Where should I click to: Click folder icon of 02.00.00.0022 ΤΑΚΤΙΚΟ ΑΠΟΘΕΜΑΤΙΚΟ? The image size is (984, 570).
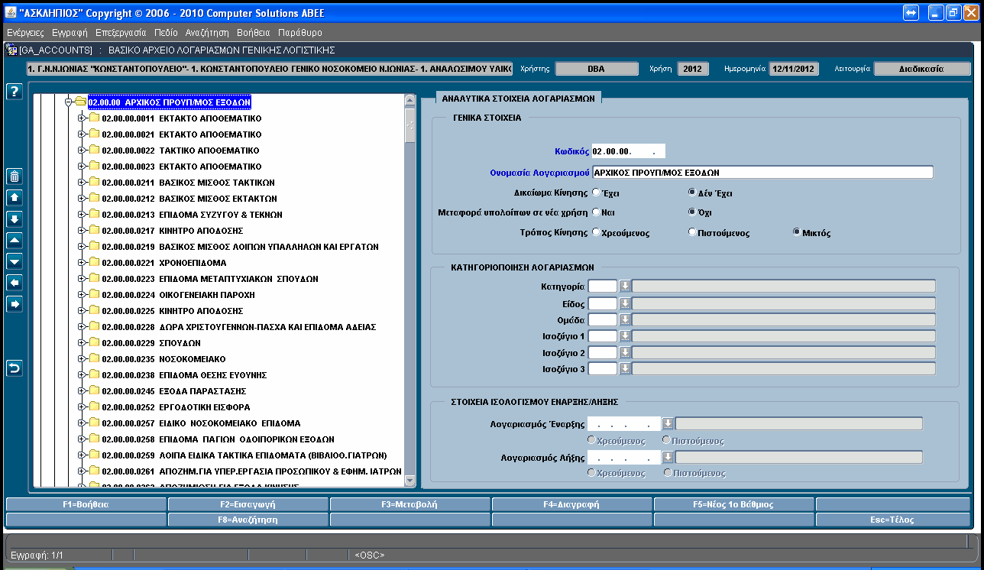(x=95, y=151)
